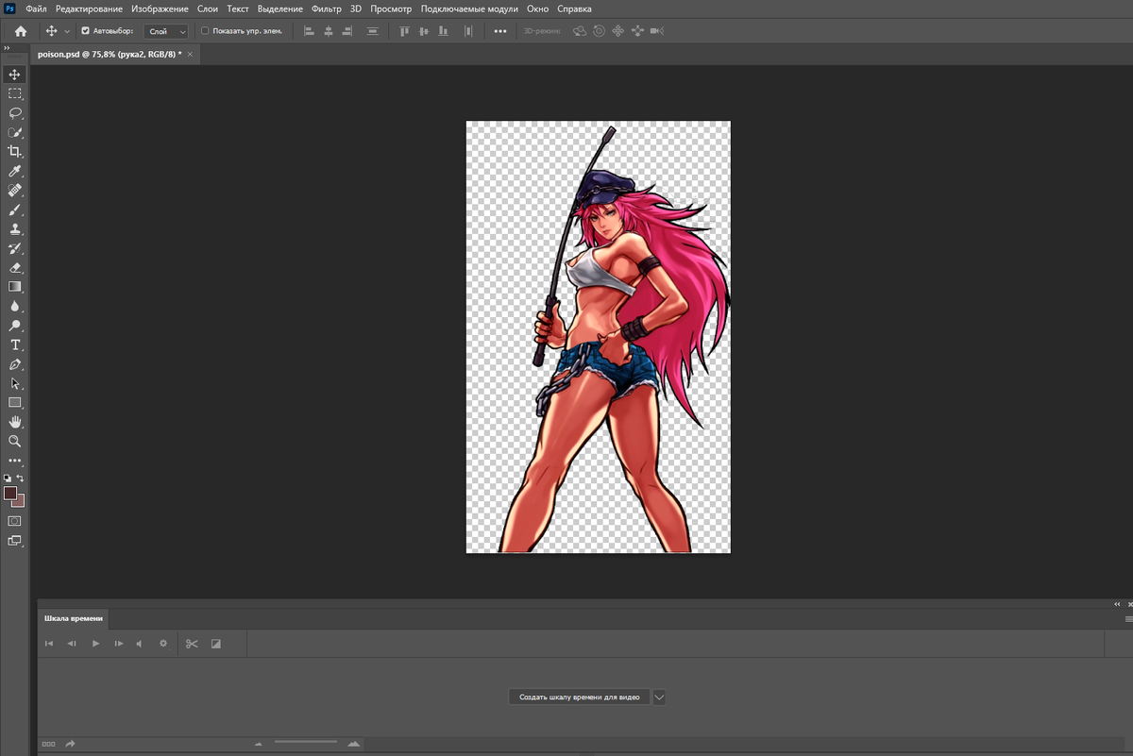Open the Edit Toolbar three-dots menu
The width and height of the screenshot is (1133, 756).
pos(15,461)
